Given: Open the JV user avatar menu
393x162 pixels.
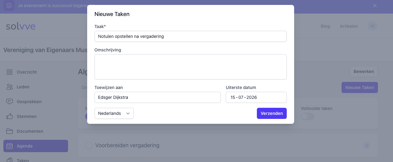Looking at the screenshot, I should coord(372,26).
